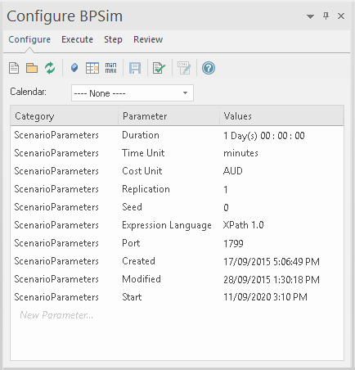The width and height of the screenshot is (355, 370).
Task: Click New Parameter... placeholder row
Action: [x=56, y=315]
